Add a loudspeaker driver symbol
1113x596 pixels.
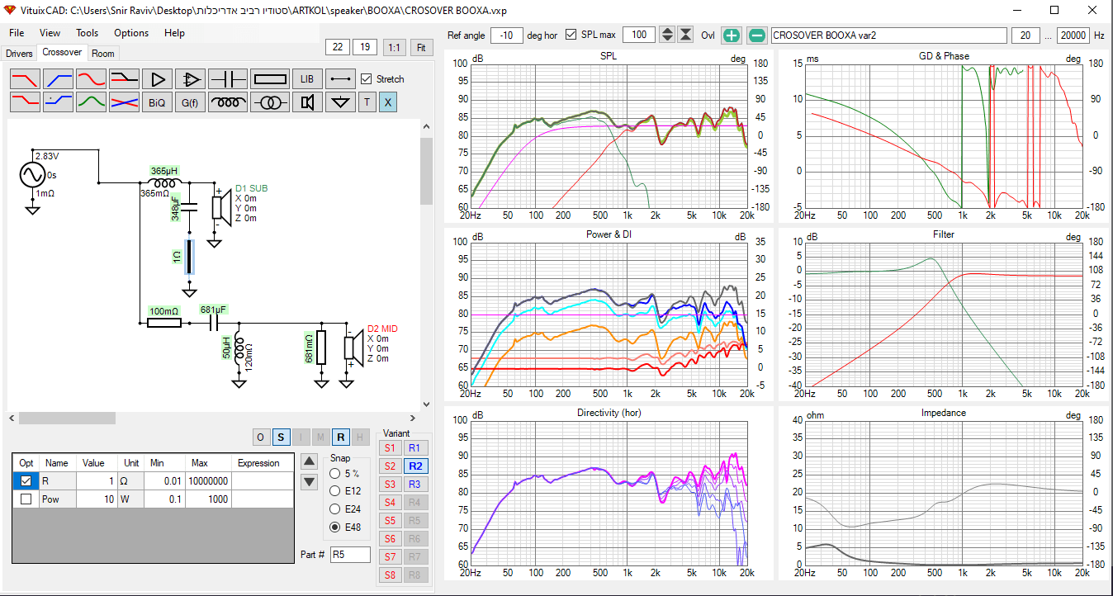pyautogui.click(x=307, y=102)
